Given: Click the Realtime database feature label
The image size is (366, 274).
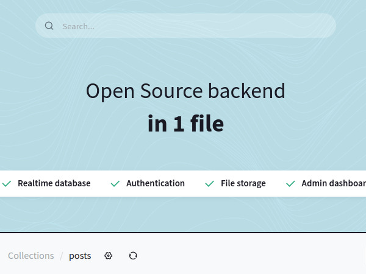Looking at the screenshot, I should (x=54, y=183).
